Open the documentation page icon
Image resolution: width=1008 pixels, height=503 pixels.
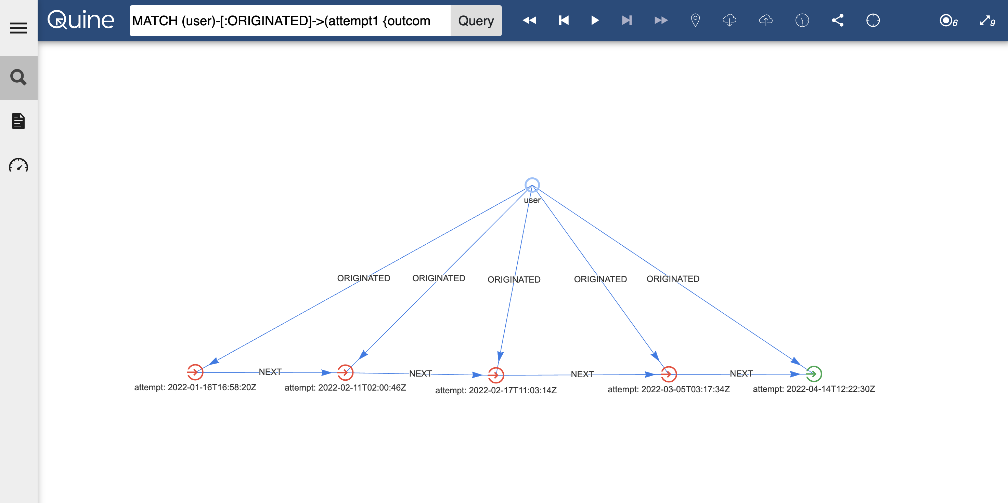[18, 121]
